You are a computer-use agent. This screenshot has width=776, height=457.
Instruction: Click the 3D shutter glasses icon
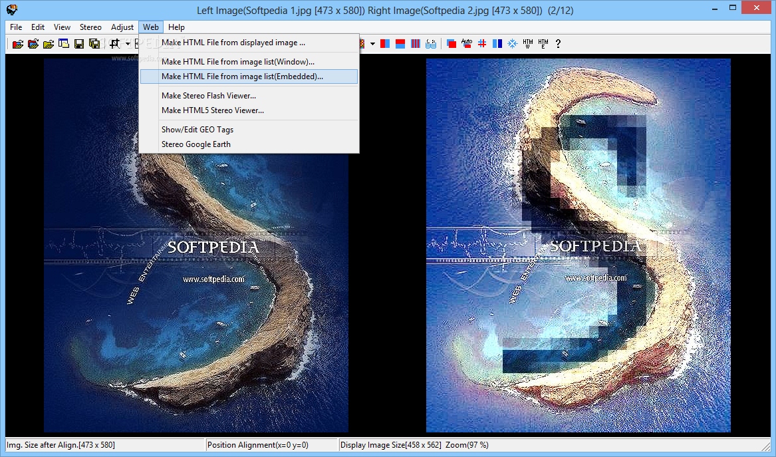tap(431, 43)
